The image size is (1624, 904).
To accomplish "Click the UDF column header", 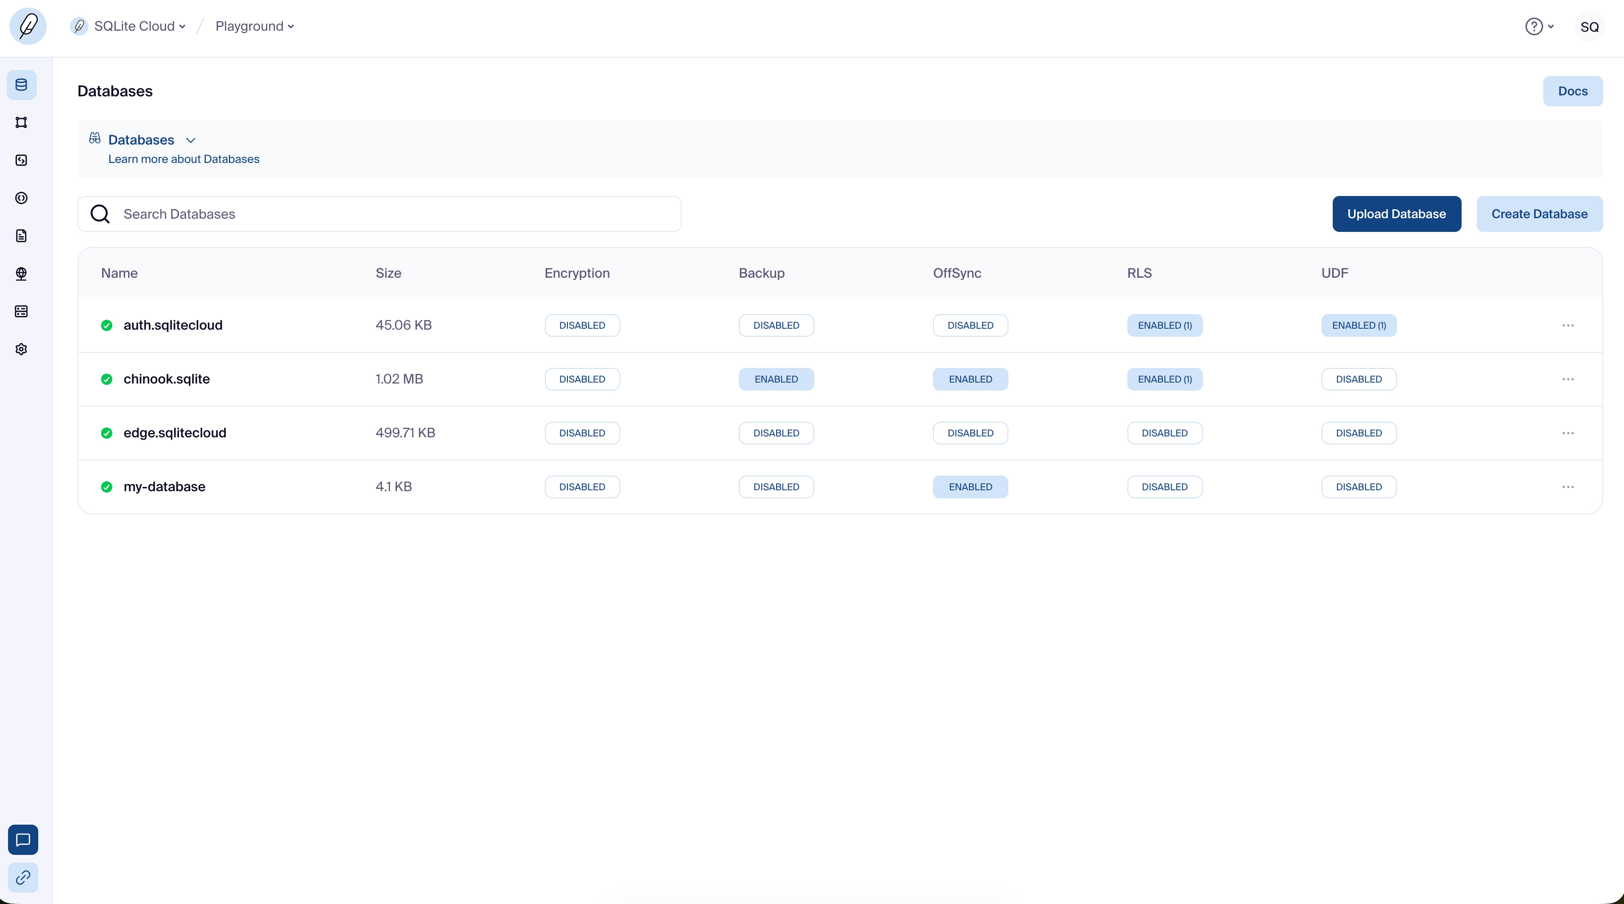I will [x=1335, y=273].
